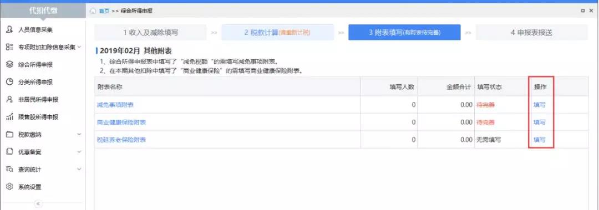Expand the 专项附加扣除信息采集 menu arrow
The height and width of the screenshot is (210, 599).
(x=79, y=47)
